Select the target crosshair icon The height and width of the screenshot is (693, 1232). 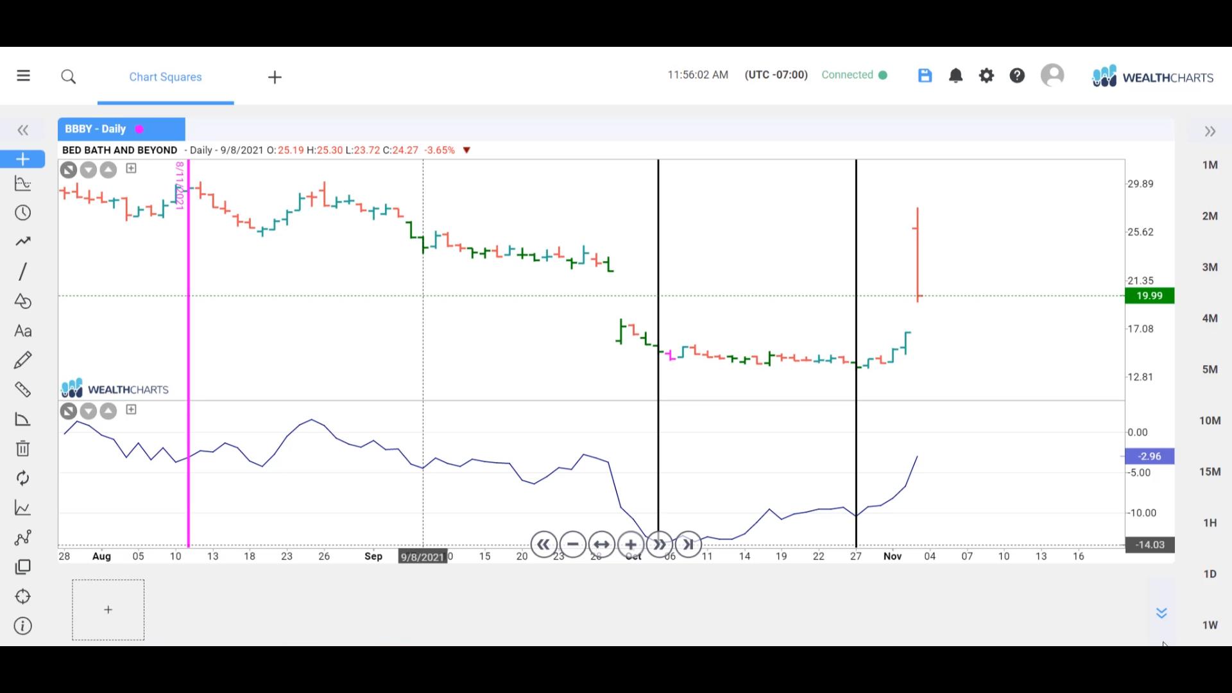click(22, 597)
